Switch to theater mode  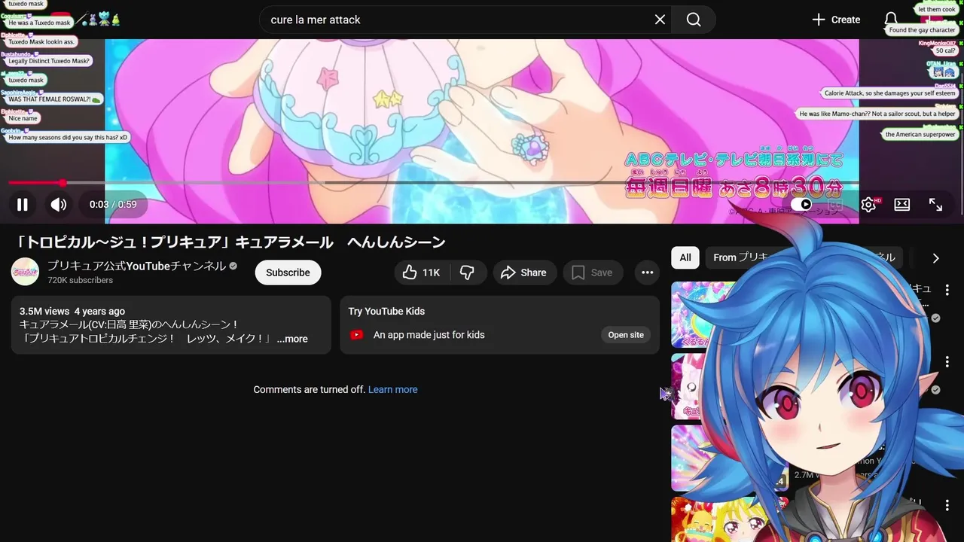pos(901,204)
